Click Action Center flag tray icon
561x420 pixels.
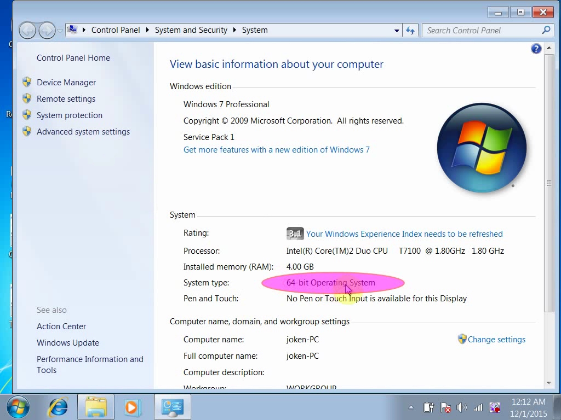point(445,407)
